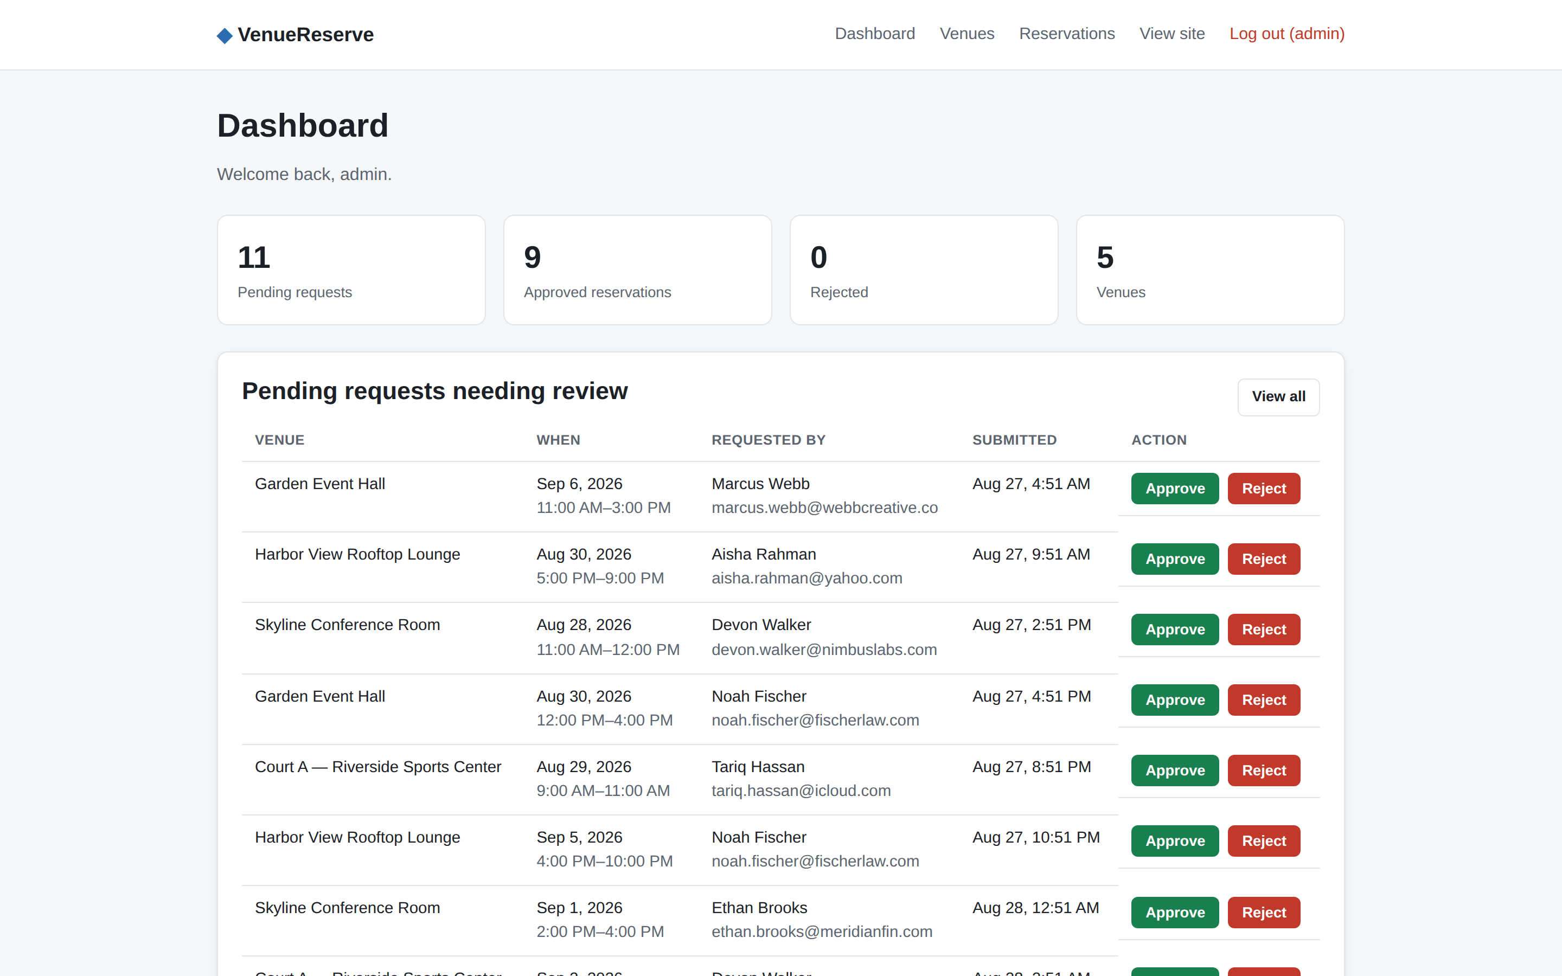
Task: Select the 11 Pending requests card
Action: point(351,270)
